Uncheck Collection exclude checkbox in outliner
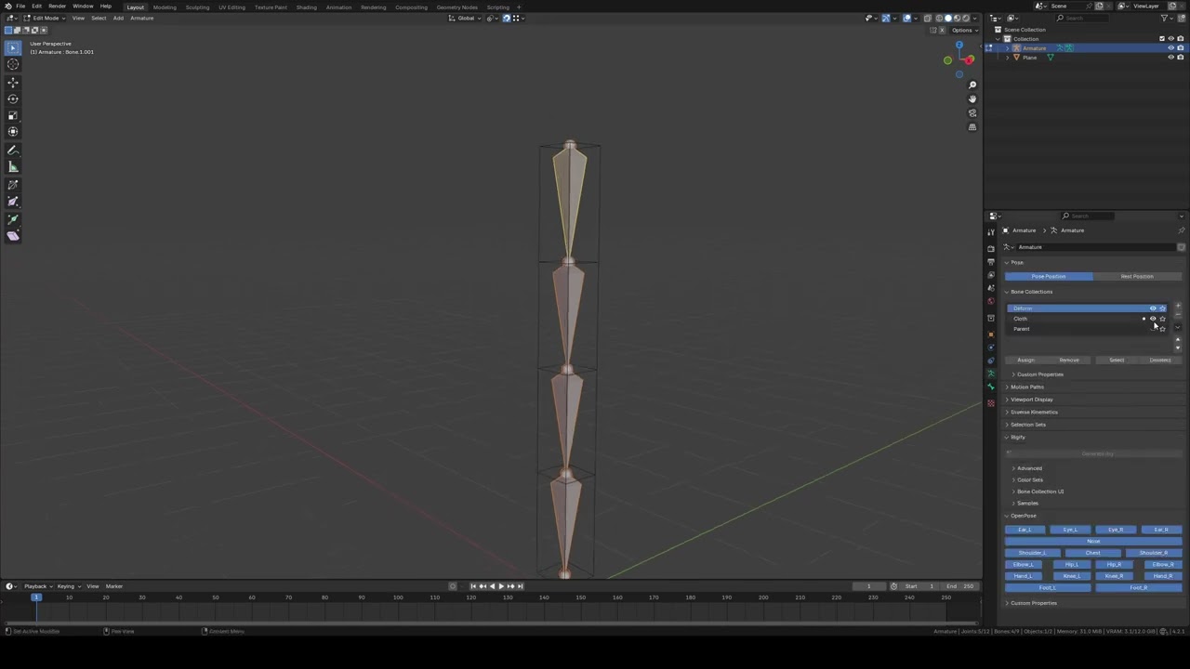The height and width of the screenshot is (669, 1190). pyautogui.click(x=1161, y=39)
